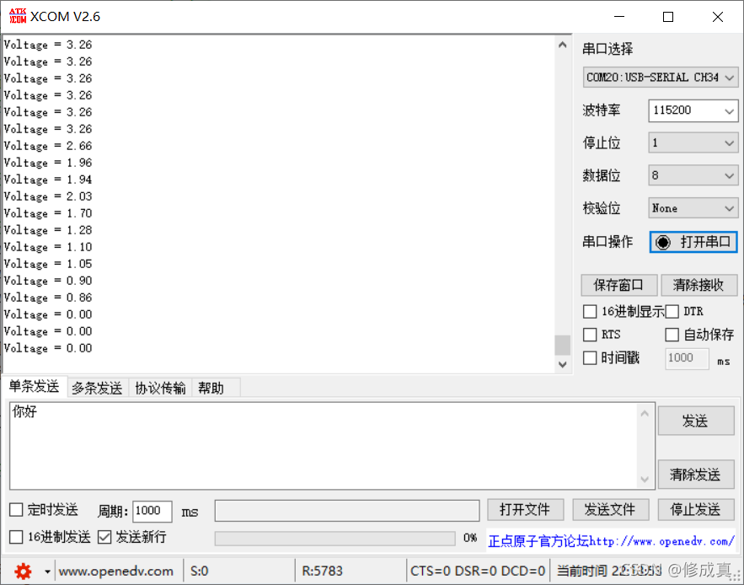This screenshot has height=585, width=744.
Task: Click 保存窗口 button
Action: point(618,285)
